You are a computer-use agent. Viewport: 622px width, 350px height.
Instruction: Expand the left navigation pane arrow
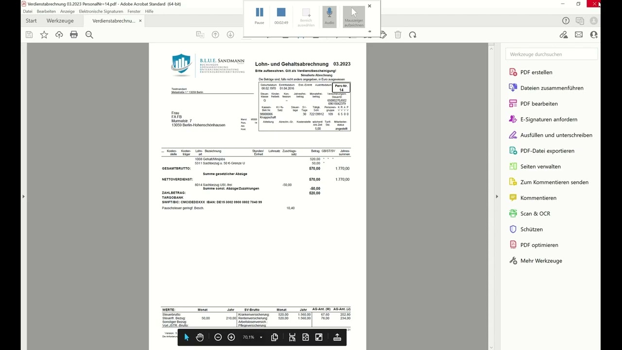point(23,196)
